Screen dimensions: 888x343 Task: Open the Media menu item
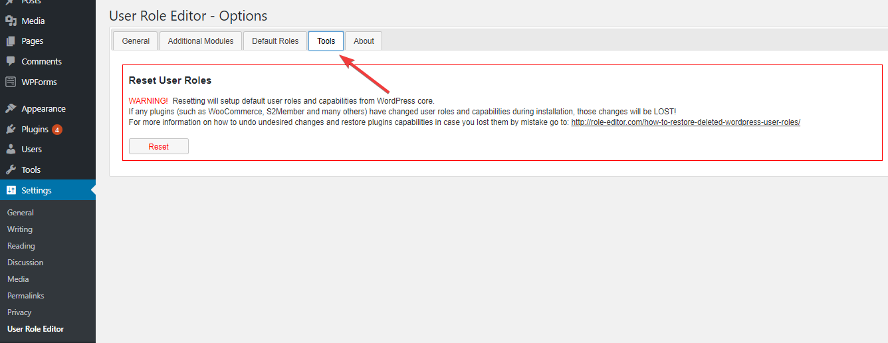pyautogui.click(x=48, y=21)
